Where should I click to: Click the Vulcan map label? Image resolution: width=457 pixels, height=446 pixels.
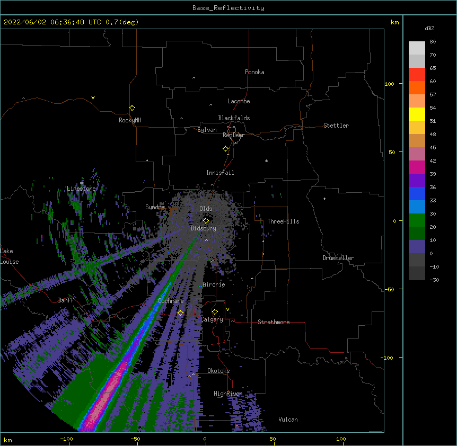(x=288, y=420)
